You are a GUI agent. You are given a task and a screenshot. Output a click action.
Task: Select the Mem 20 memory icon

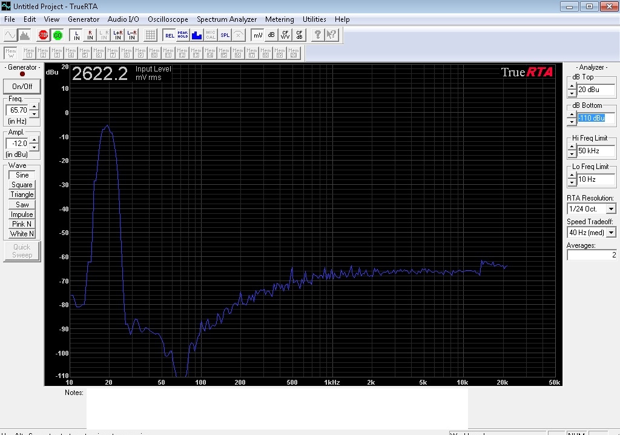click(294, 53)
